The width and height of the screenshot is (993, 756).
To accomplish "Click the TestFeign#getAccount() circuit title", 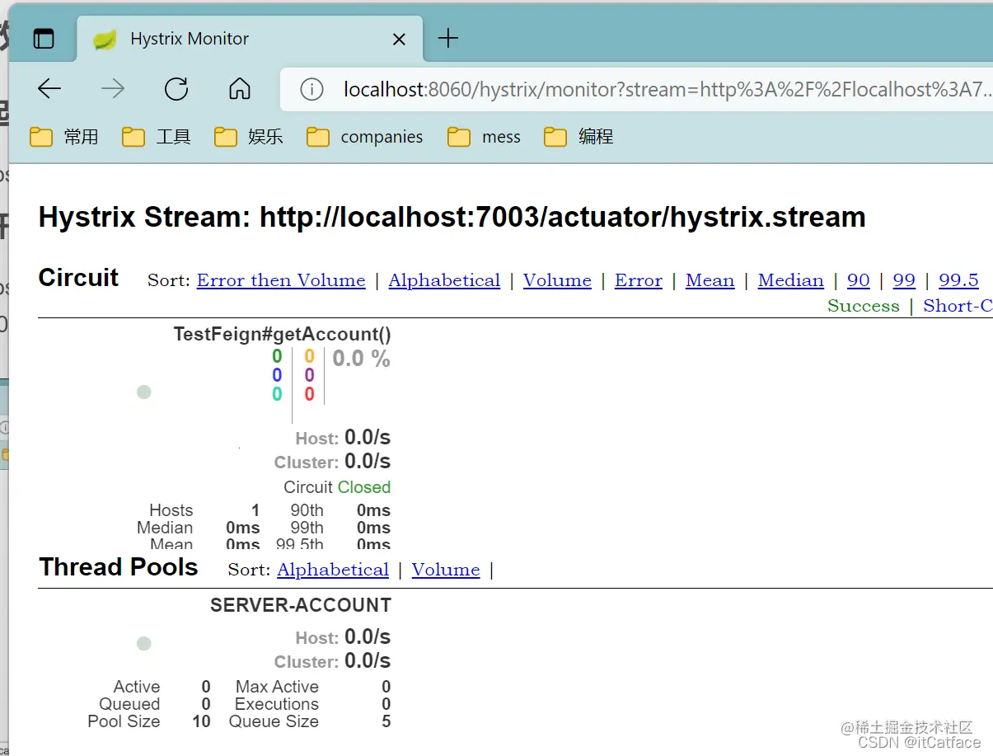I will pyautogui.click(x=282, y=334).
